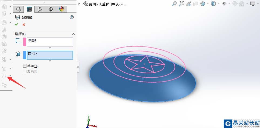
Task: Click the top panel splitter handle dot
Action: click(x=45, y=2)
